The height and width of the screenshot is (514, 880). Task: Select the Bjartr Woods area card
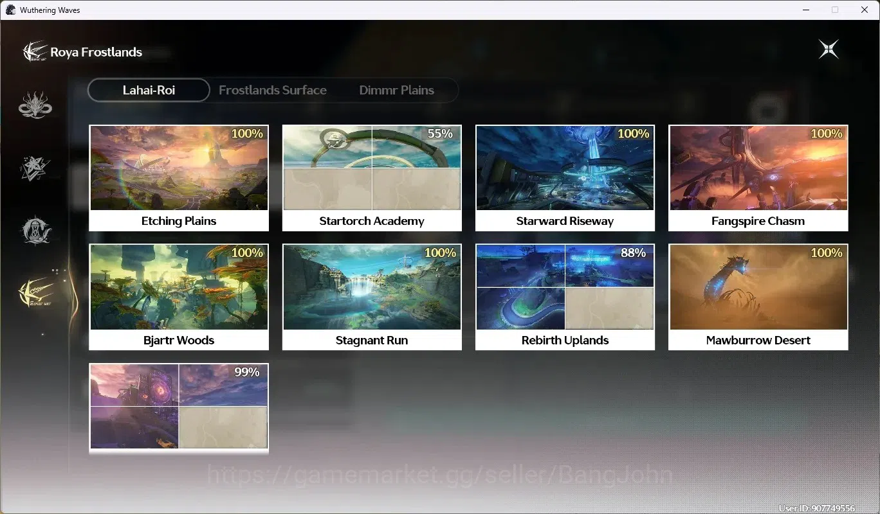click(179, 297)
